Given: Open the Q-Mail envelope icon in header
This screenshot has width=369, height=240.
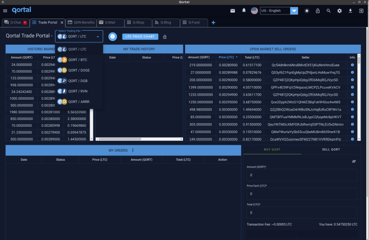Looking at the screenshot, I should 232,11.
